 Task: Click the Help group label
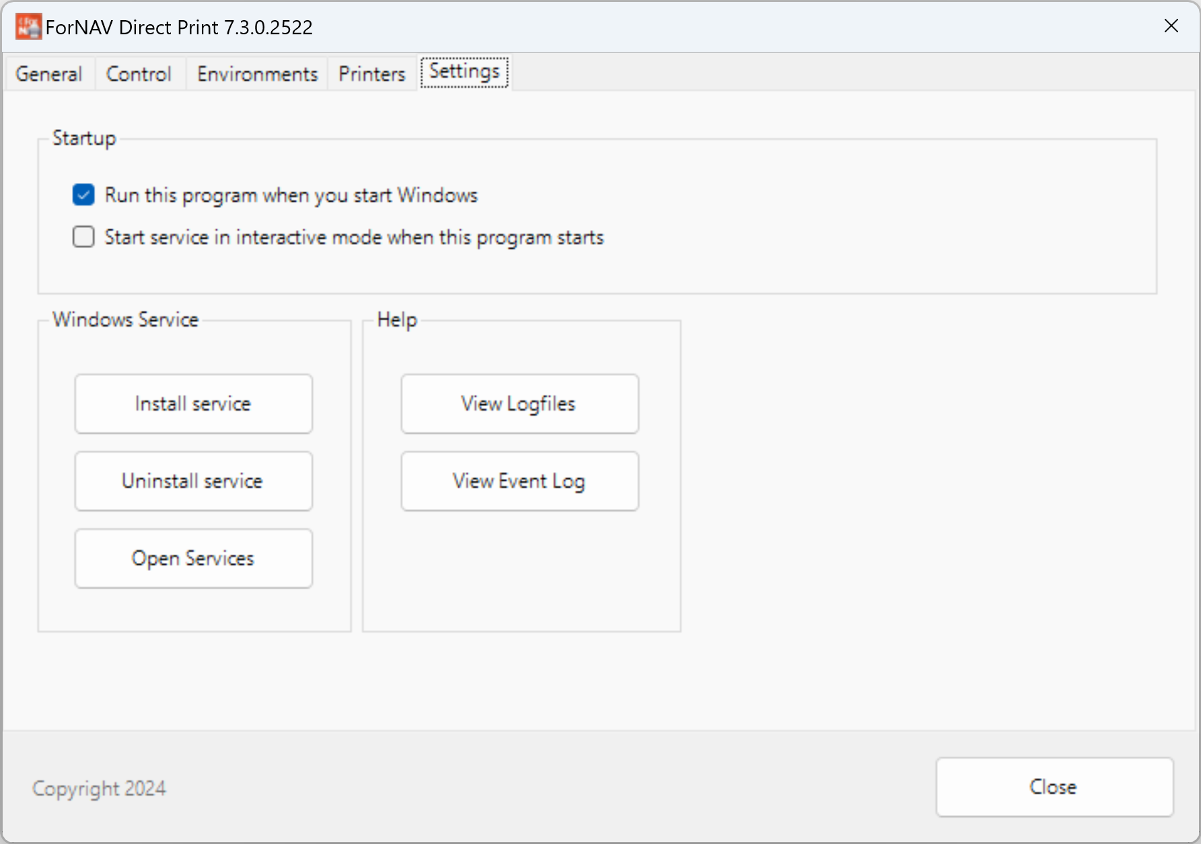pos(397,319)
